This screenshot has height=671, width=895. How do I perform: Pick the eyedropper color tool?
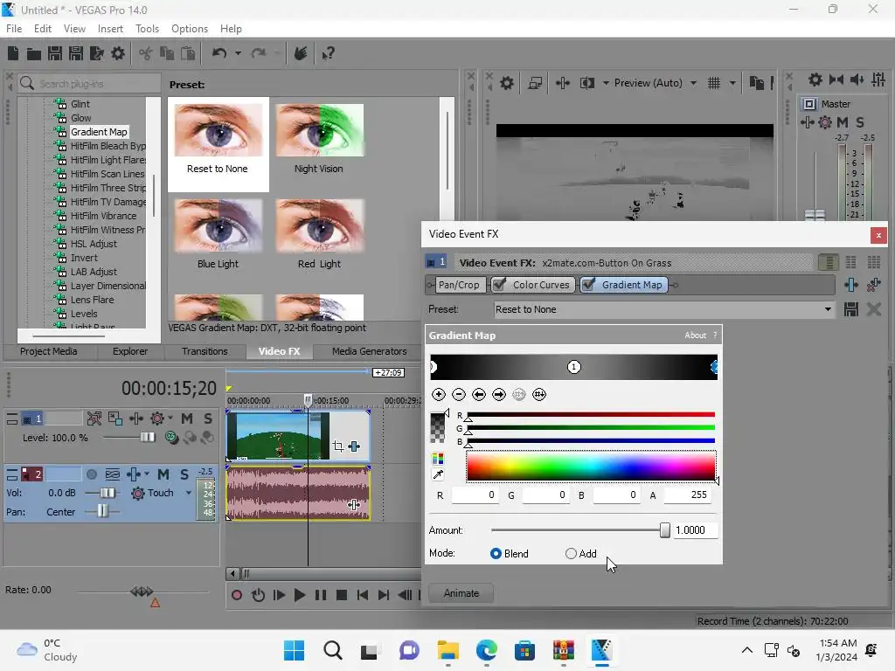point(439,474)
